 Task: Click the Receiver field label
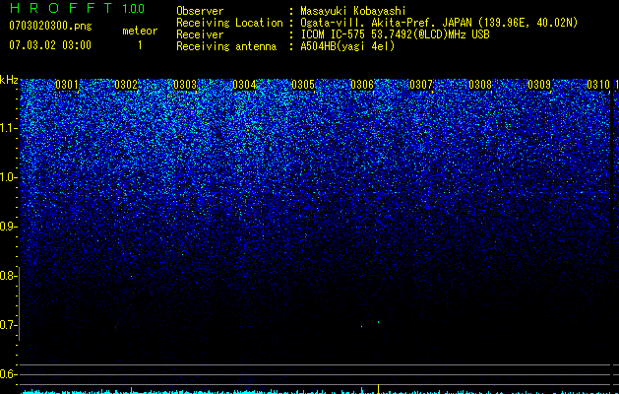(x=200, y=34)
